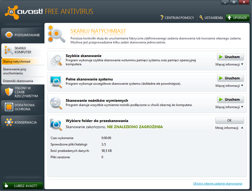The width and height of the screenshot is (252, 191).
Task: Open Skanuj natychmiast submenu item
Action: coord(23,62)
